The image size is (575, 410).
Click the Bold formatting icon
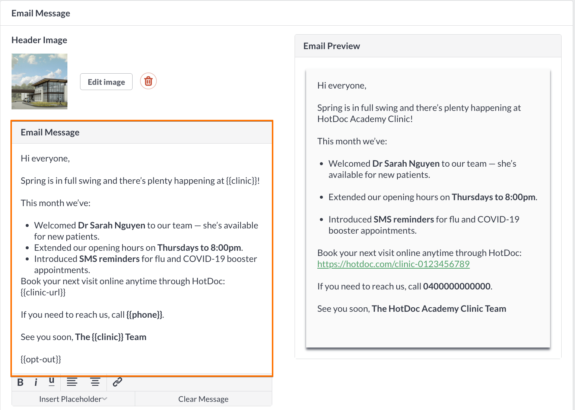pyautogui.click(x=20, y=382)
